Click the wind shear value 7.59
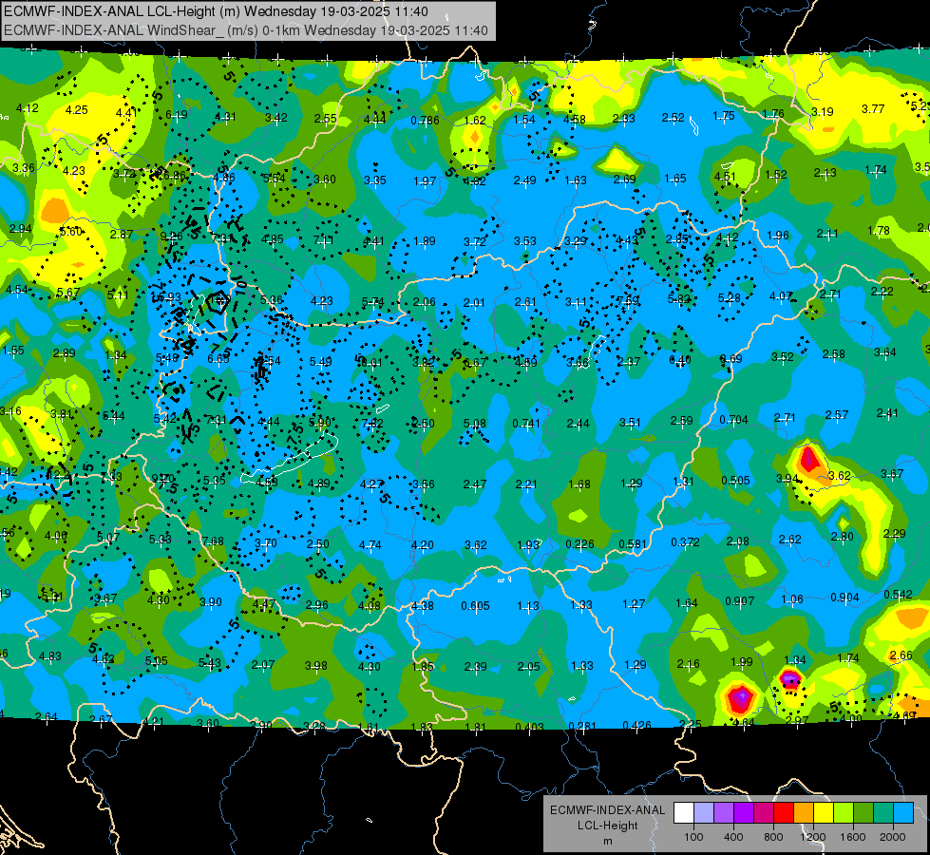The height and width of the screenshot is (855, 930). (628, 300)
